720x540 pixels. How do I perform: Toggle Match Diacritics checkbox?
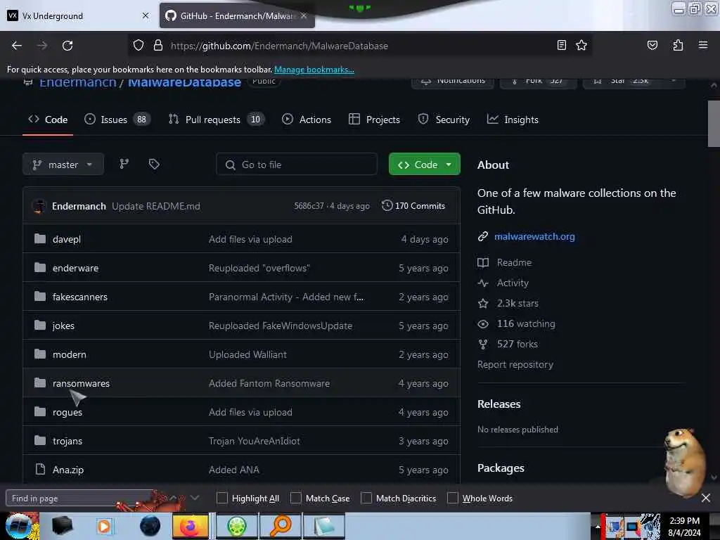(366, 498)
